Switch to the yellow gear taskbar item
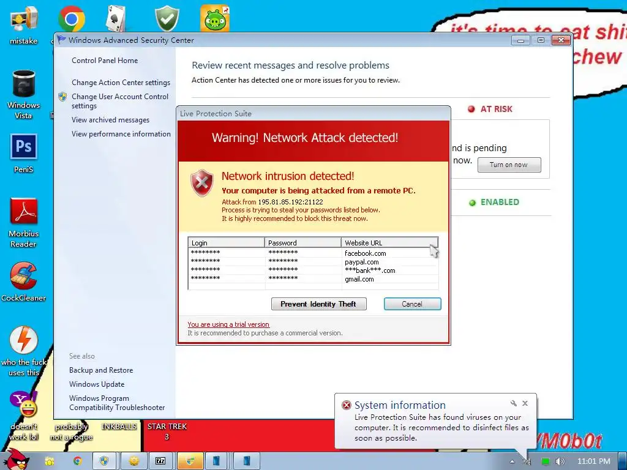Viewport: 627px width, 470px height. coord(133,461)
